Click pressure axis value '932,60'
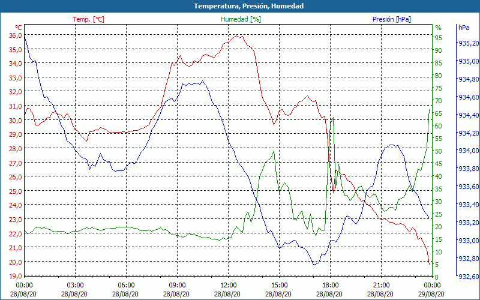This screenshot has height=300, width=480. pos(469,277)
